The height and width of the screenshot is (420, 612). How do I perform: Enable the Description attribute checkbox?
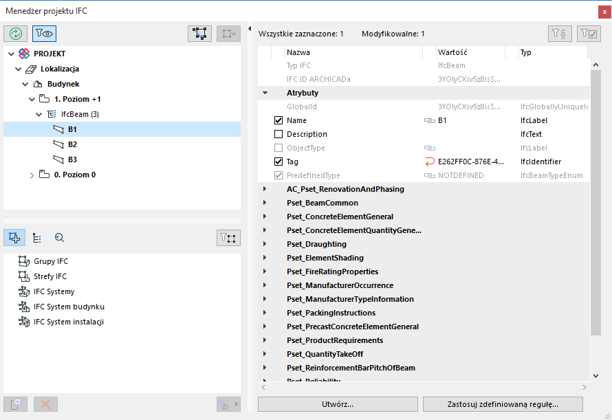278,134
